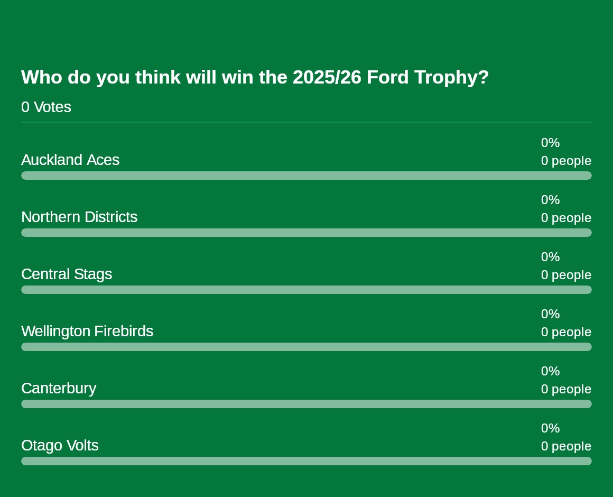
Task: Click Northern Districts 0% percentage
Action: tap(551, 199)
